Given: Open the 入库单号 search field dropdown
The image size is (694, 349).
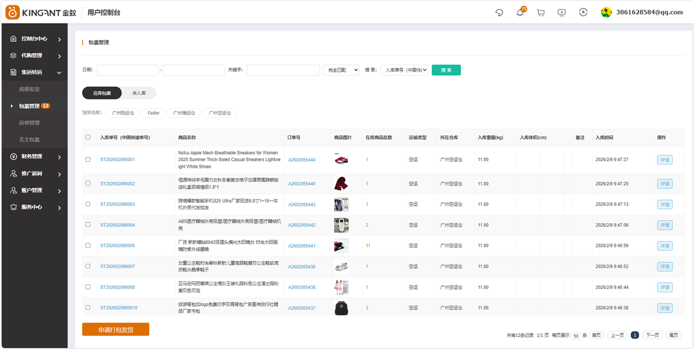Looking at the screenshot, I should tap(404, 70).
